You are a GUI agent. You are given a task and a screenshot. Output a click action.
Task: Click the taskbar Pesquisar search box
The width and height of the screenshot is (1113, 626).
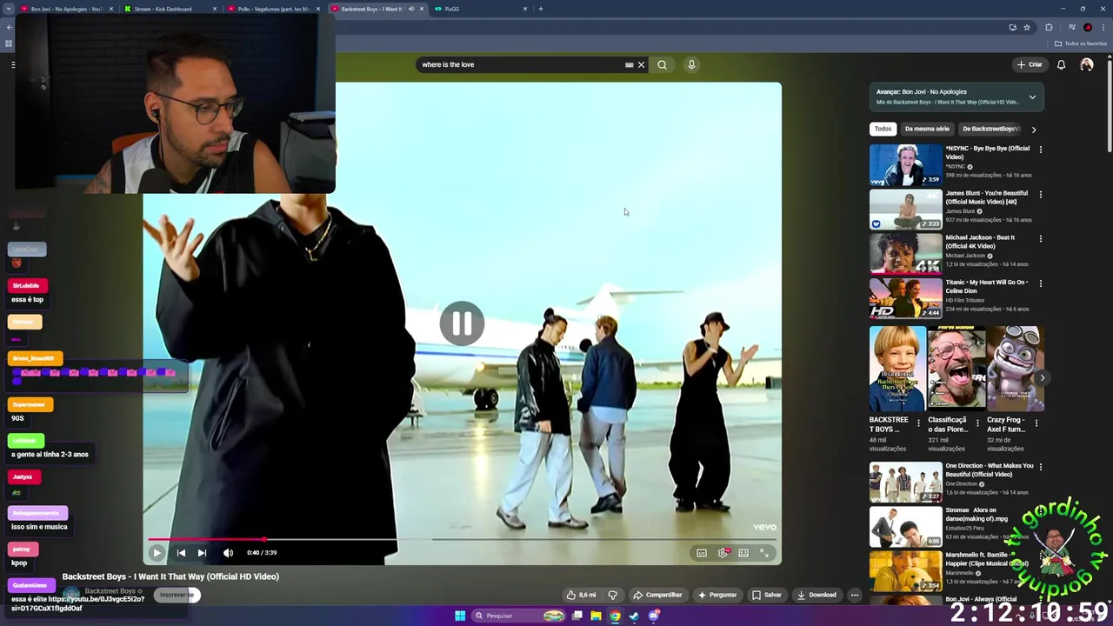pyautogui.click(x=520, y=616)
